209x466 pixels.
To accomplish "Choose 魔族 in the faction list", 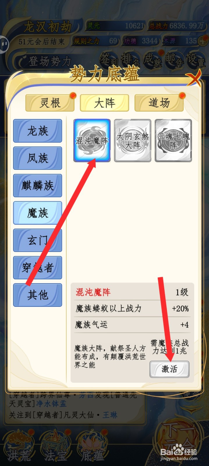I will [x=38, y=213].
